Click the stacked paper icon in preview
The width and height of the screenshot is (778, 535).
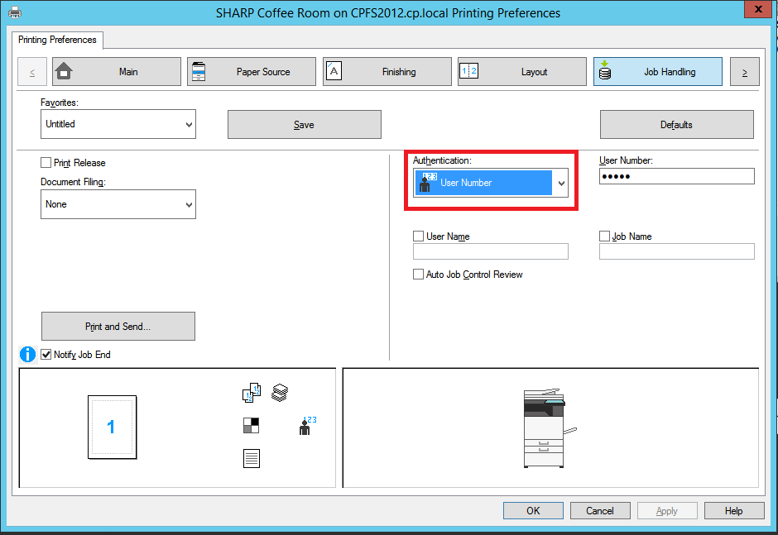tap(280, 393)
